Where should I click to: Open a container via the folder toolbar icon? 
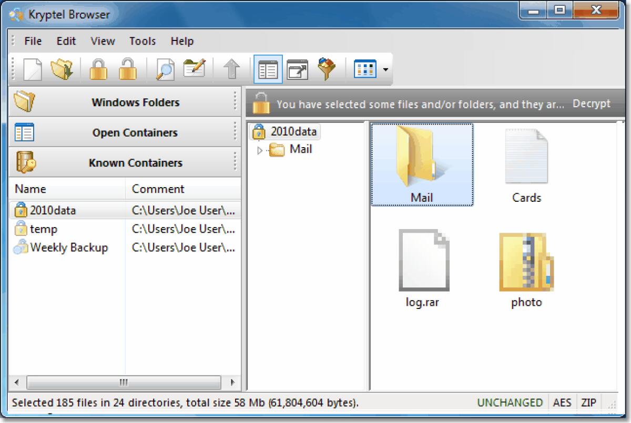point(62,69)
